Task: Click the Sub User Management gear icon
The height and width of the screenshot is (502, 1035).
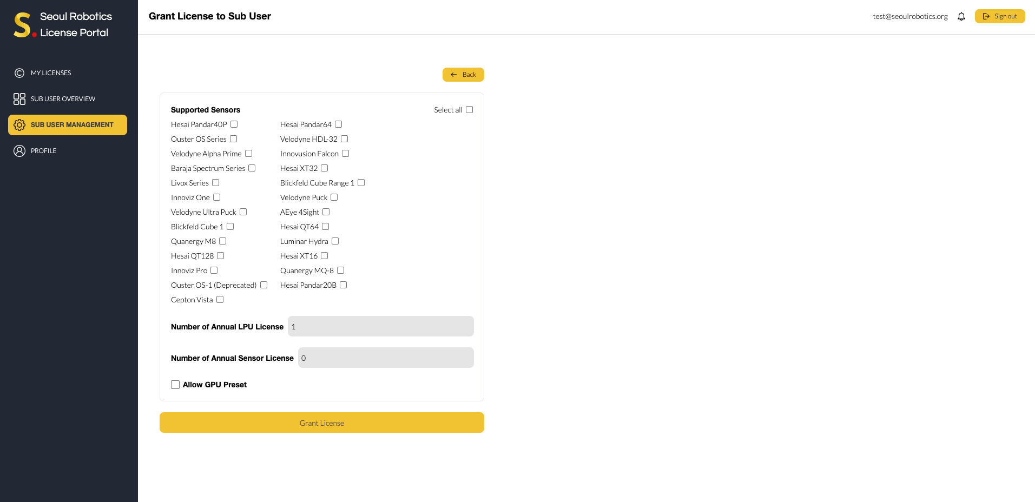Action: 19,125
